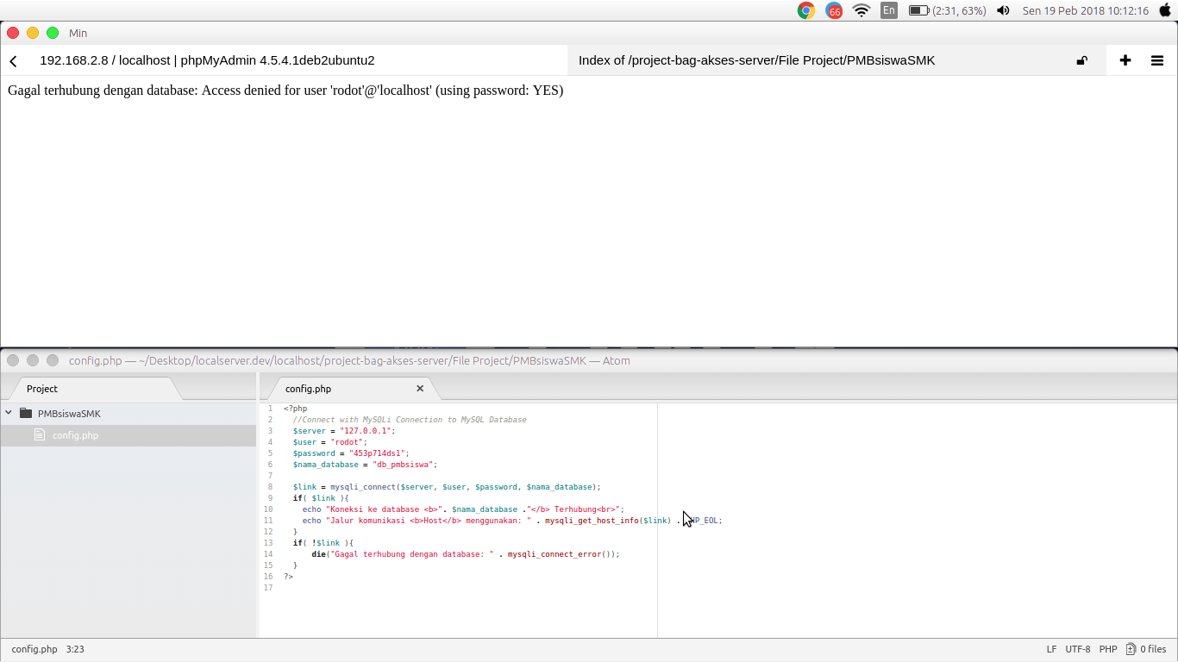Click line number 17 in the Atom gutter
This screenshot has height=662, width=1178.
(x=268, y=588)
